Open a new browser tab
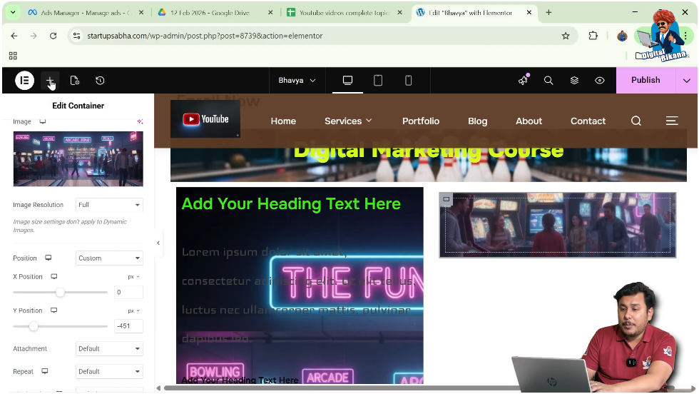Viewport: 699px width, 394px height. tap(549, 13)
